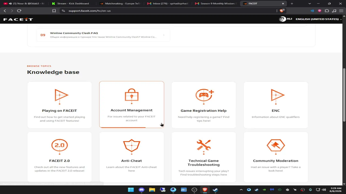Open the Account Management topic title
The image size is (346, 194).
[x=132, y=110]
